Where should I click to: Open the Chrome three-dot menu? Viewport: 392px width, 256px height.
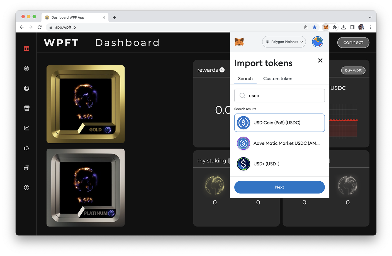[370, 27]
